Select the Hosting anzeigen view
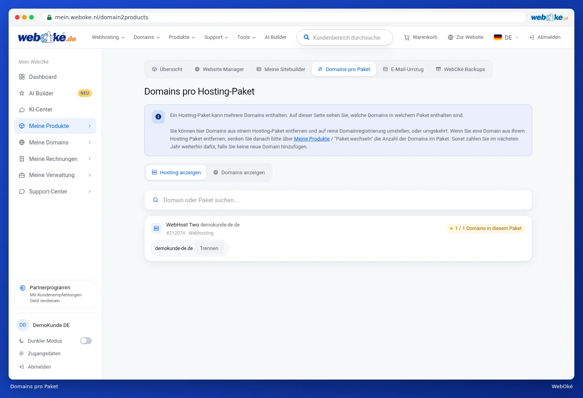The image size is (583, 398). [x=176, y=172]
